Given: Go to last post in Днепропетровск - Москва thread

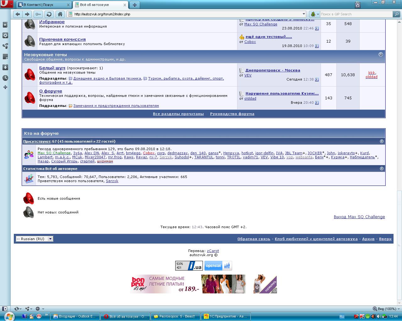Looking at the screenshot, I should click(317, 80).
